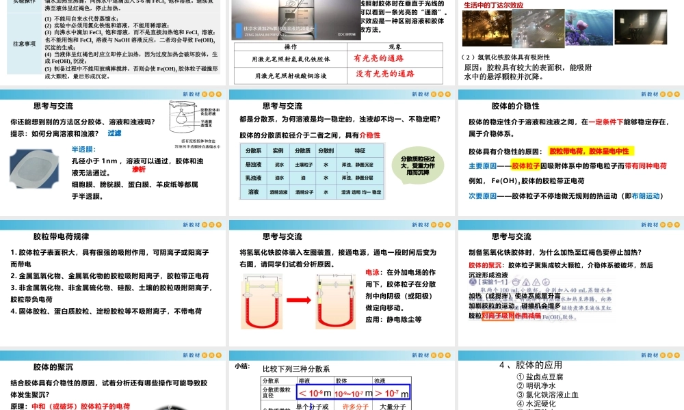684x410 pixels.
Task: Click the red text 没有光亮的通路
Action: [384, 74]
